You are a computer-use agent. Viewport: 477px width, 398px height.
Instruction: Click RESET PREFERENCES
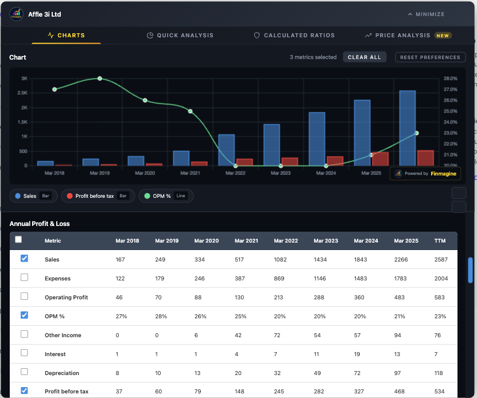tap(430, 57)
